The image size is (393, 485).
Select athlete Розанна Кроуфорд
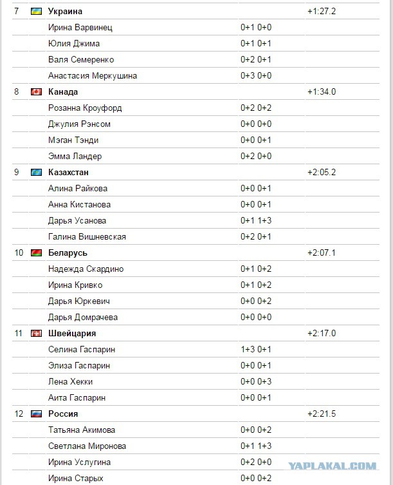coord(85,108)
